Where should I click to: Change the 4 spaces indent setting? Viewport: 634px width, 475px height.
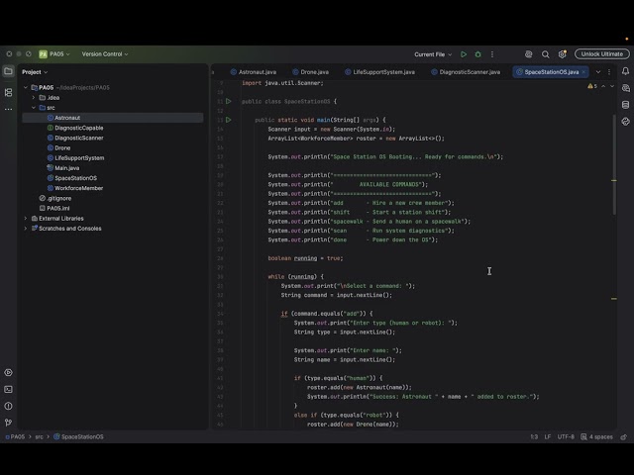pyautogui.click(x=596, y=437)
